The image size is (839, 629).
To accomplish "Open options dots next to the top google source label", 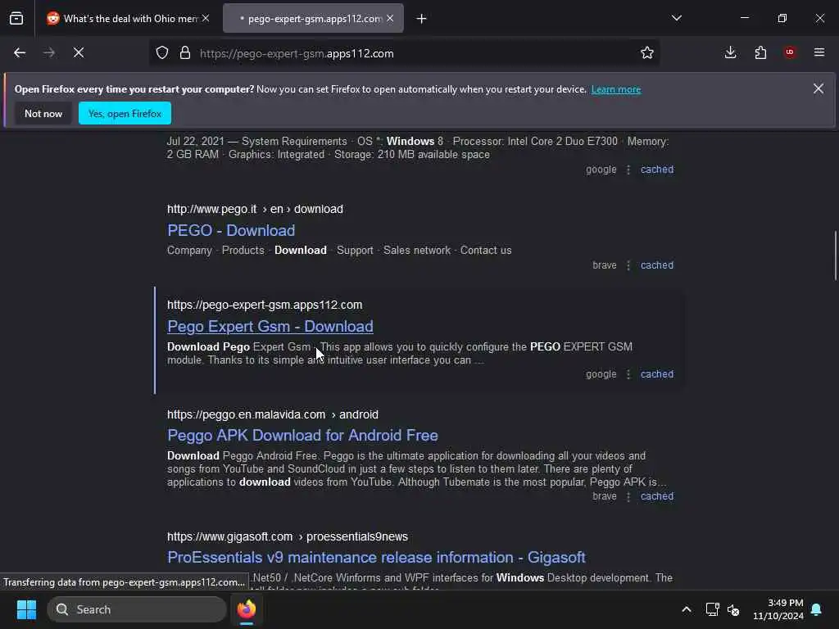I will 628,170.
